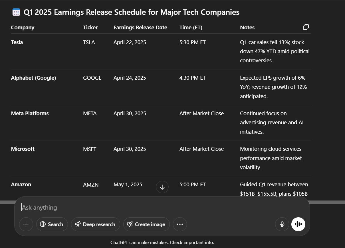Click Tesla's car sales notes text
This screenshot has height=248, width=345.
click(275, 51)
